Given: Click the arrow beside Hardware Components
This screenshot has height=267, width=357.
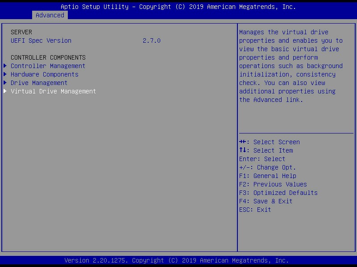Looking at the screenshot, I should click(x=5, y=74).
